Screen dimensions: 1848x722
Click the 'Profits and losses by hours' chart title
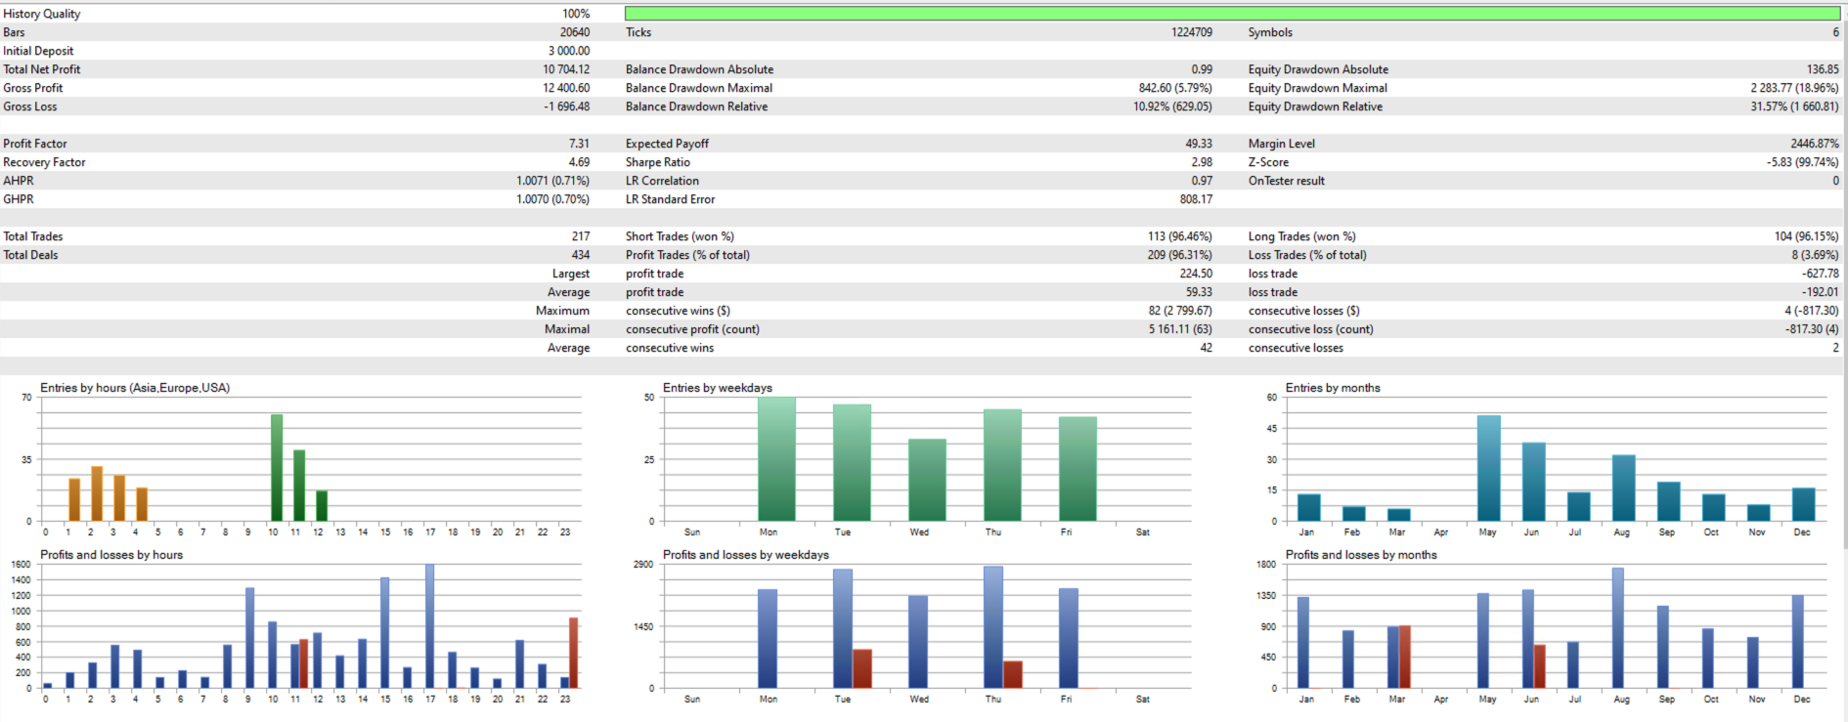point(111,555)
